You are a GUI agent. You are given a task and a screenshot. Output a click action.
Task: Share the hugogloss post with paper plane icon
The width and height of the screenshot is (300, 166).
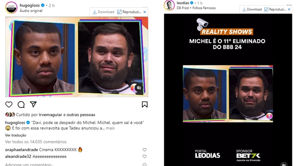33,104
